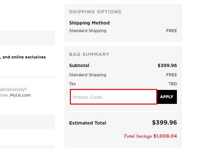Click the gray 'ternationally?' shipping question text

(13, 90)
